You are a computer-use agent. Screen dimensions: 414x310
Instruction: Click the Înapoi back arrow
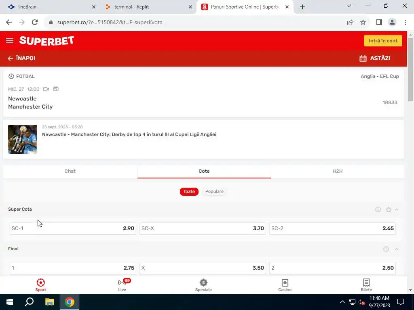[10, 58]
